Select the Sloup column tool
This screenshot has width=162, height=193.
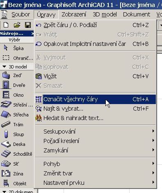point(16,134)
